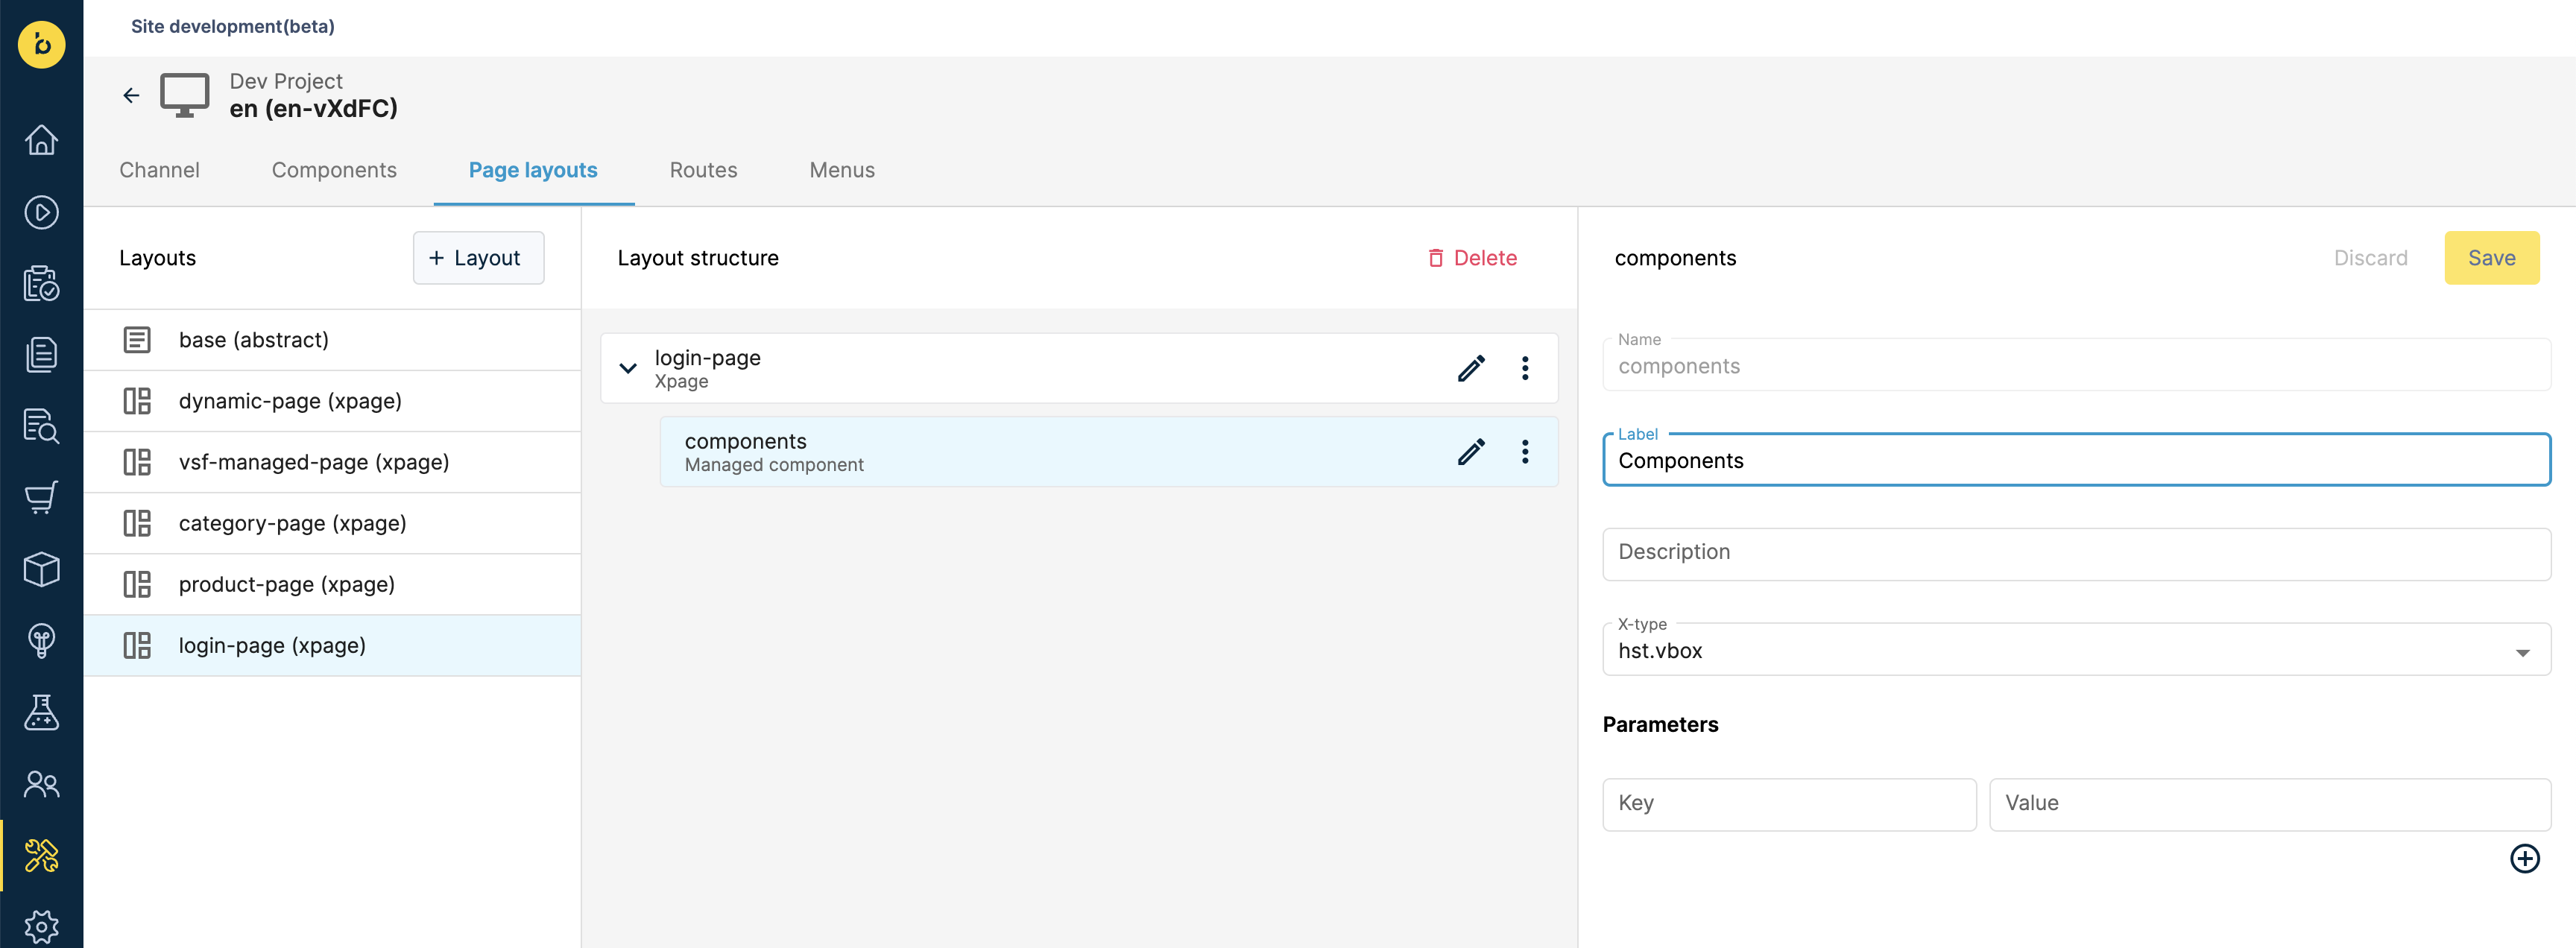Screen dimensions: 2576x948
Task: Open the lightbulb insights sidebar icon
Action: tap(41, 640)
